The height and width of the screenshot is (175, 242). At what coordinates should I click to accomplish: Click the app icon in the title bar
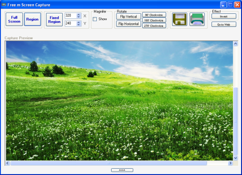[x=4, y=5]
